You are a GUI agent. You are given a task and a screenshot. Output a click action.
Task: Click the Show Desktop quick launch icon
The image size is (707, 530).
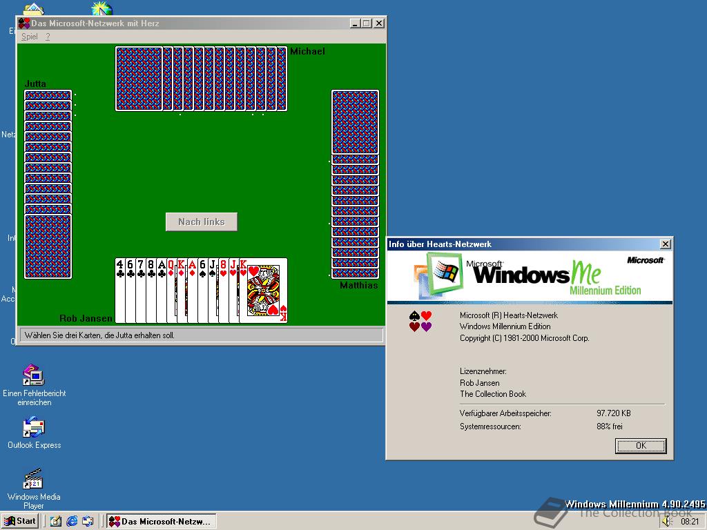[x=55, y=521]
